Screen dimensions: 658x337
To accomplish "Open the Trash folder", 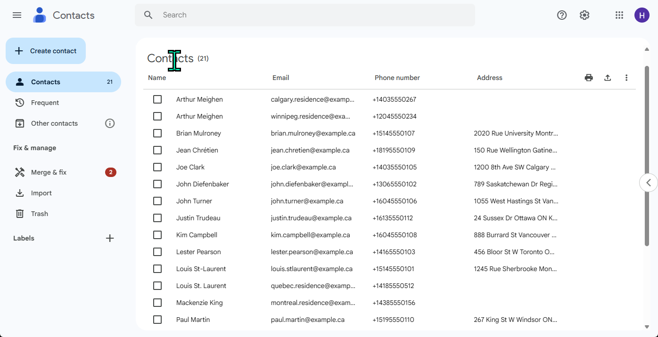I will [40, 214].
